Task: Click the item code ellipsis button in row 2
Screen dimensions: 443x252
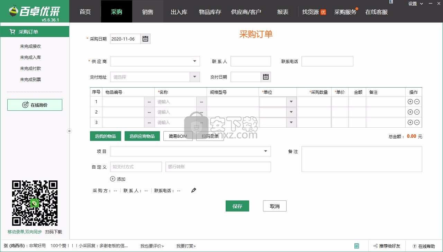Action: coord(149,112)
